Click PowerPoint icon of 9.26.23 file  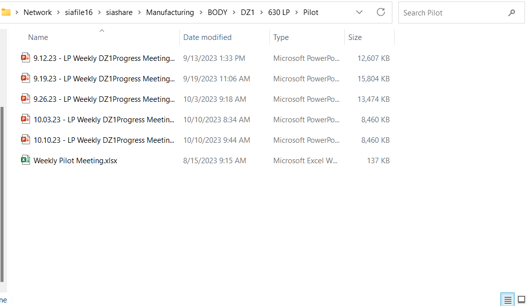tap(26, 99)
